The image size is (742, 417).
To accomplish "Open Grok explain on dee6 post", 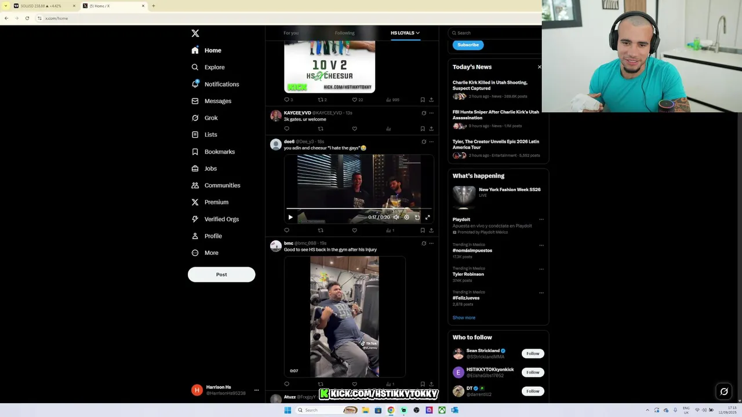I will pos(424,142).
